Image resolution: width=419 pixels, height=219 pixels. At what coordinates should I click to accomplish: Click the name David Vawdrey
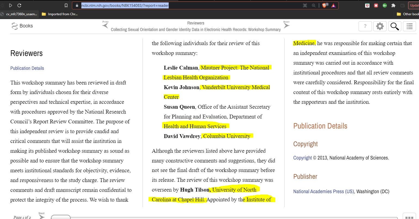(x=182, y=136)
